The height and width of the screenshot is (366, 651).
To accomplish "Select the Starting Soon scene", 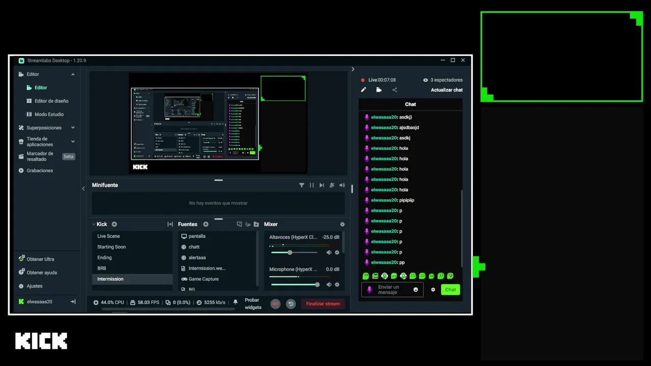I will (x=132, y=247).
